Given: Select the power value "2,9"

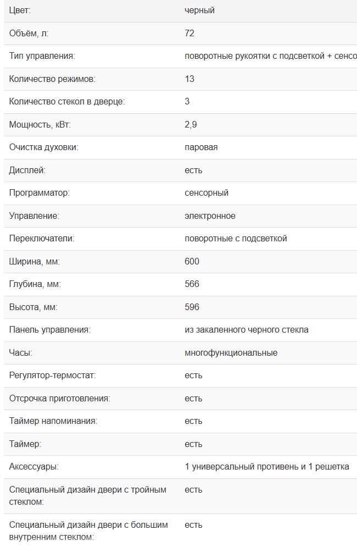Looking at the screenshot, I should (191, 125).
